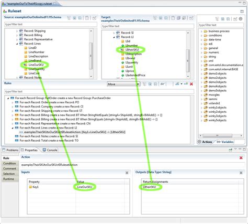Remove action using red X in Properties

pos(241,158)
